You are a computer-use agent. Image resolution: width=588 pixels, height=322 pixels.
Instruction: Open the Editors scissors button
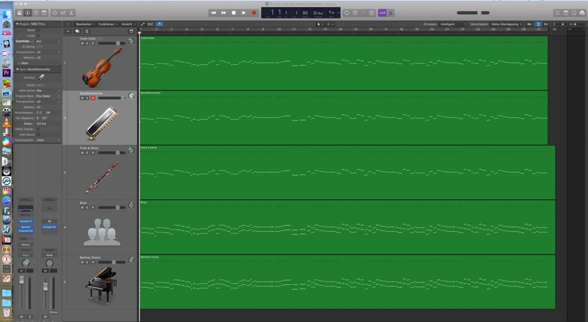click(x=71, y=13)
